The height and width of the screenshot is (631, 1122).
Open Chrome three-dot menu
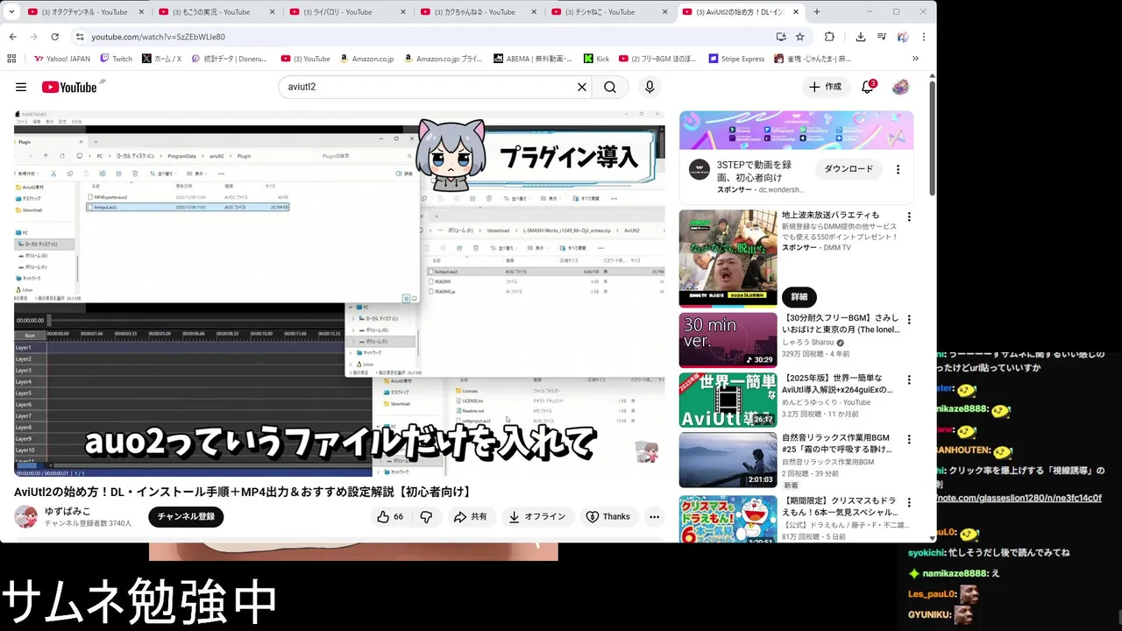pyautogui.click(x=923, y=37)
